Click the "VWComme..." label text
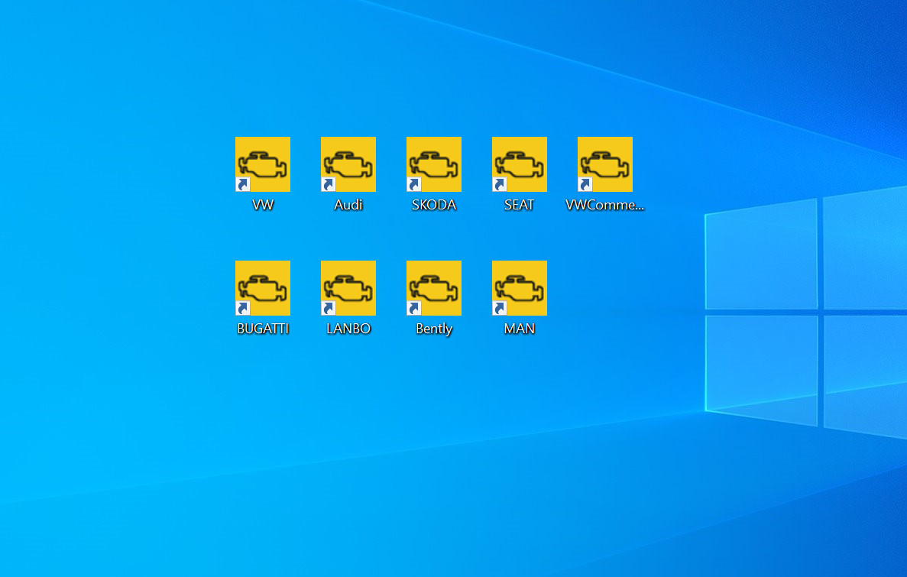Image resolution: width=907 pixels, height=577 pixels. pyautogui.click(x=605, y=205)
